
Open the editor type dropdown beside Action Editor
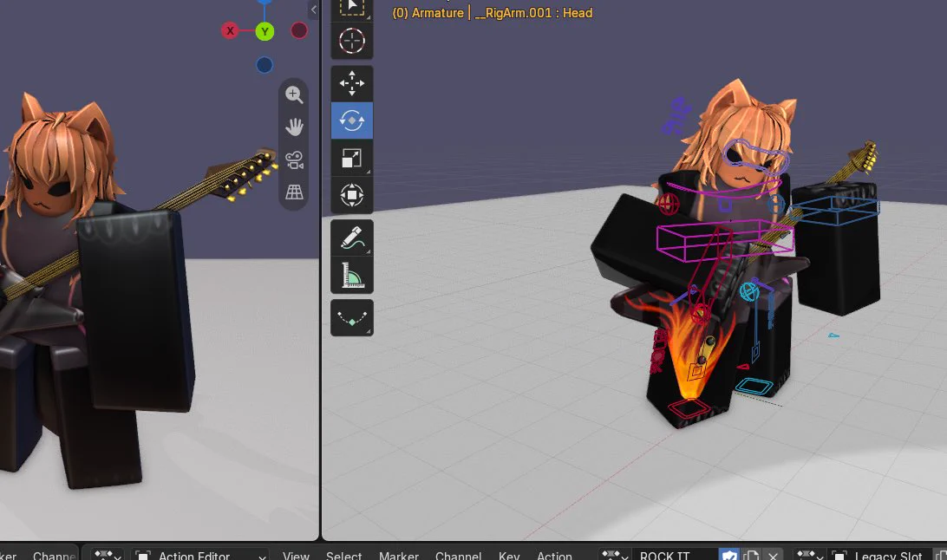tap(108, 555)
